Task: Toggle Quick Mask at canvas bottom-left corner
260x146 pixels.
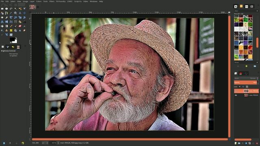Action: click(x=30, y=140)
